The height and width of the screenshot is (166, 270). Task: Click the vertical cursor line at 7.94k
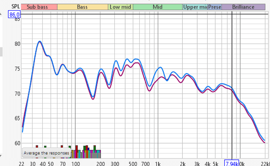coord(232,85)
